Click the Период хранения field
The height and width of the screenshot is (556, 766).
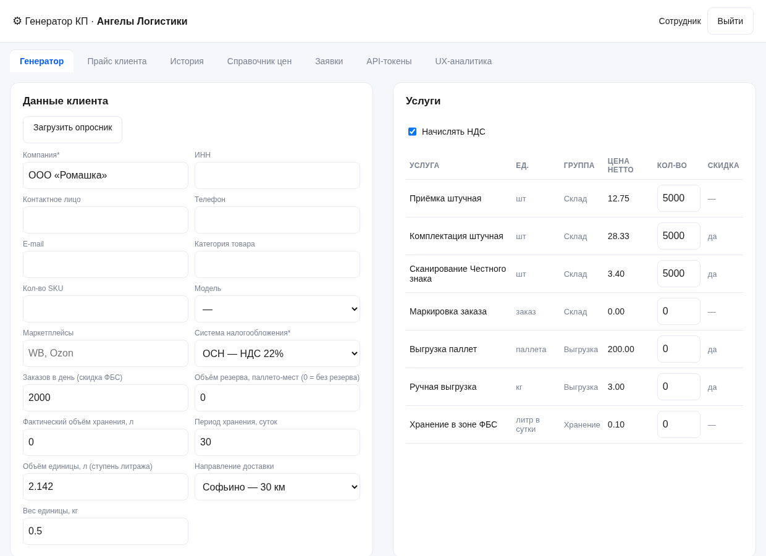277,442
